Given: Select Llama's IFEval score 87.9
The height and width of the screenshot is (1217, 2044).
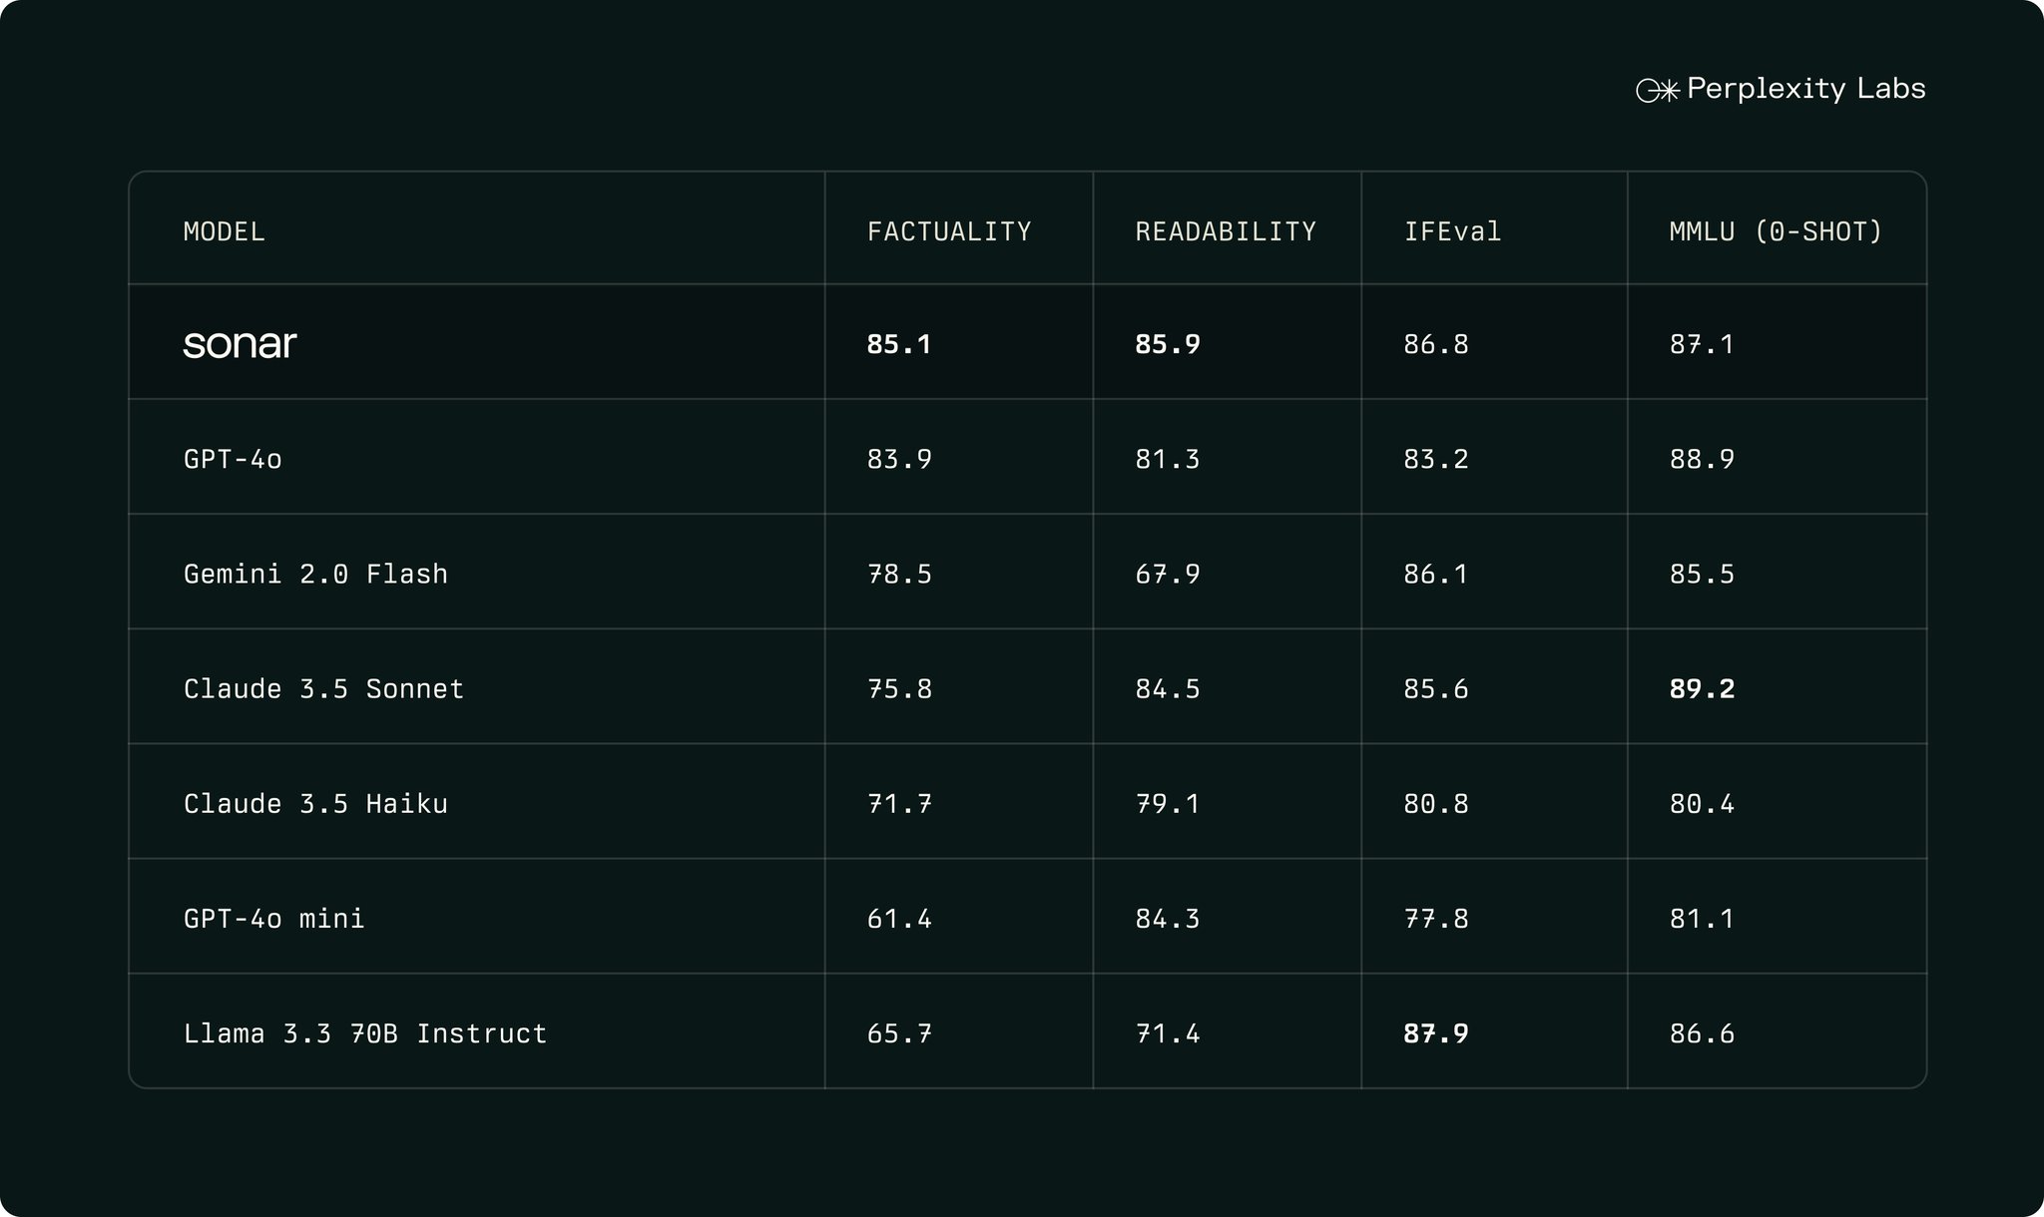Looking at the screenshot, I should tap(1435, 1032).
